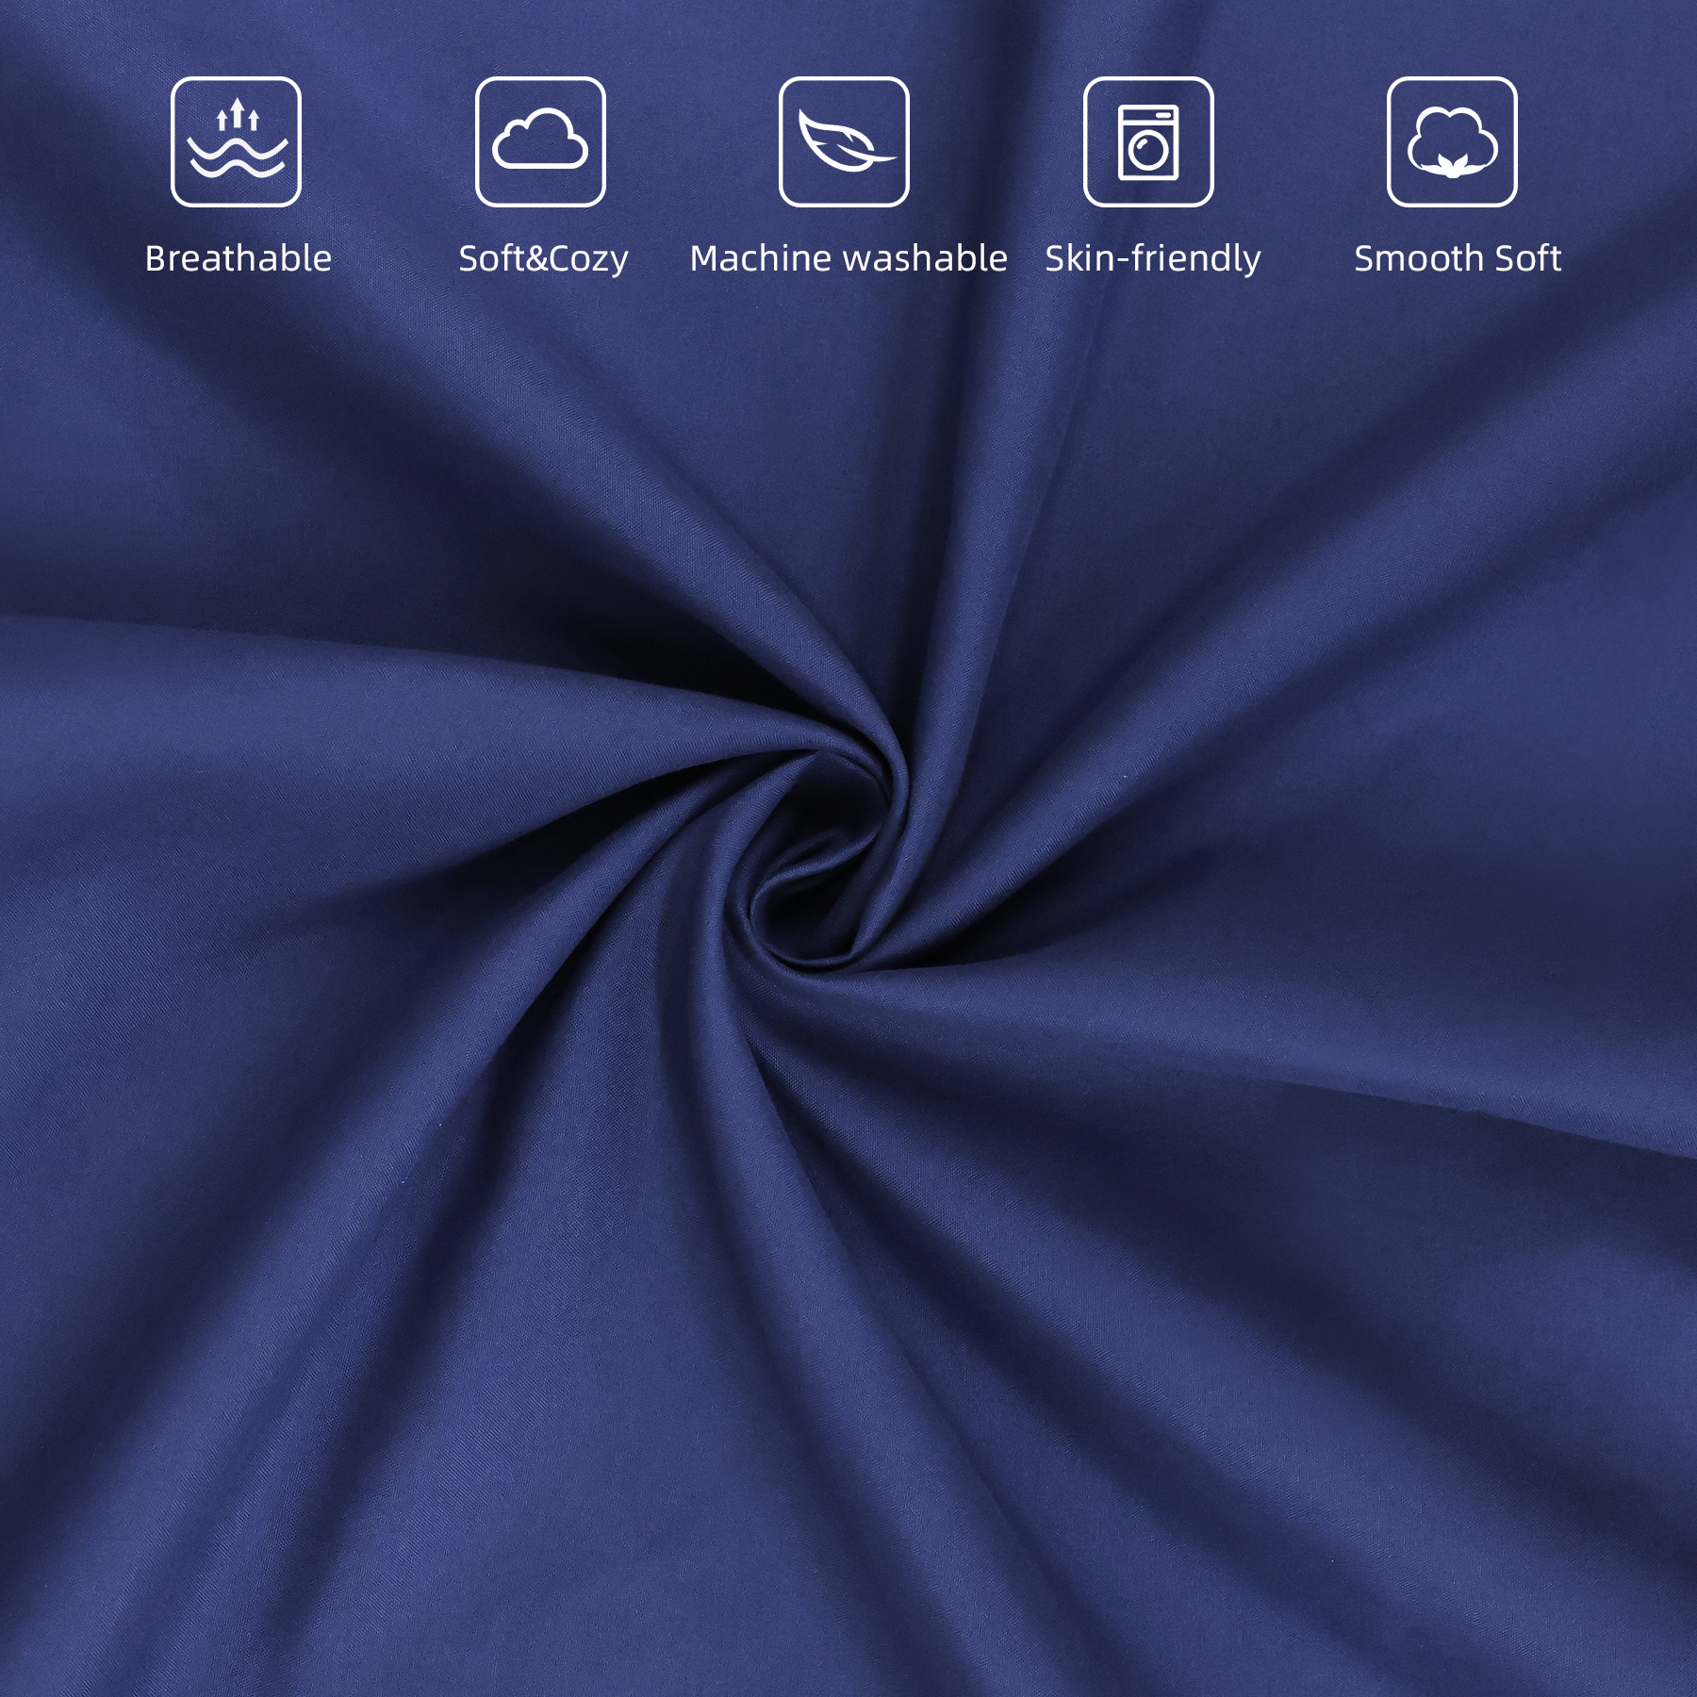Click the round door of the washing machine icon
Image resolution: width=1697 pixels, height=1697 pixels.
tap(1148, 151)
